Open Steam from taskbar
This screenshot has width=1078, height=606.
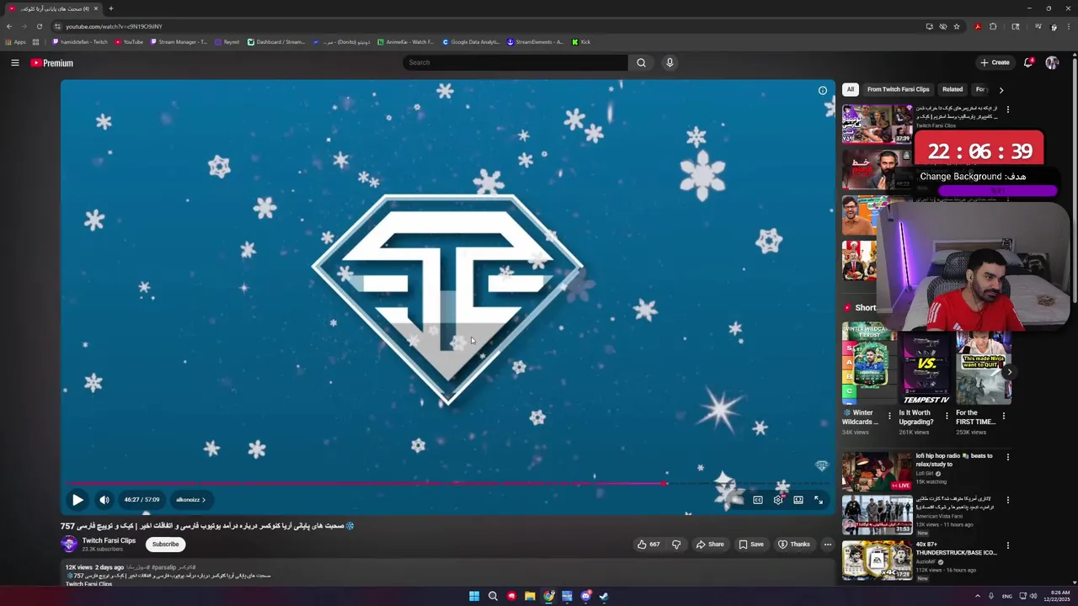coord(604,596)
